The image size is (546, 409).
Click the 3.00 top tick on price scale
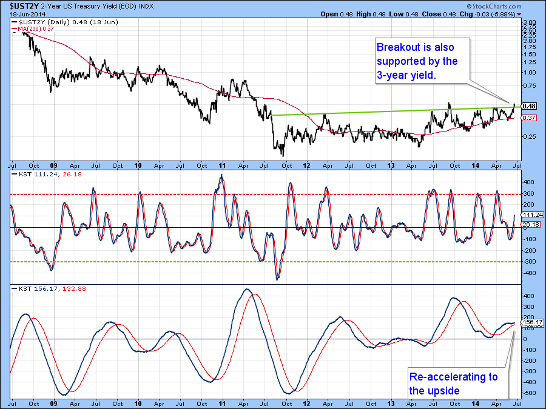(x=528, y=22)
